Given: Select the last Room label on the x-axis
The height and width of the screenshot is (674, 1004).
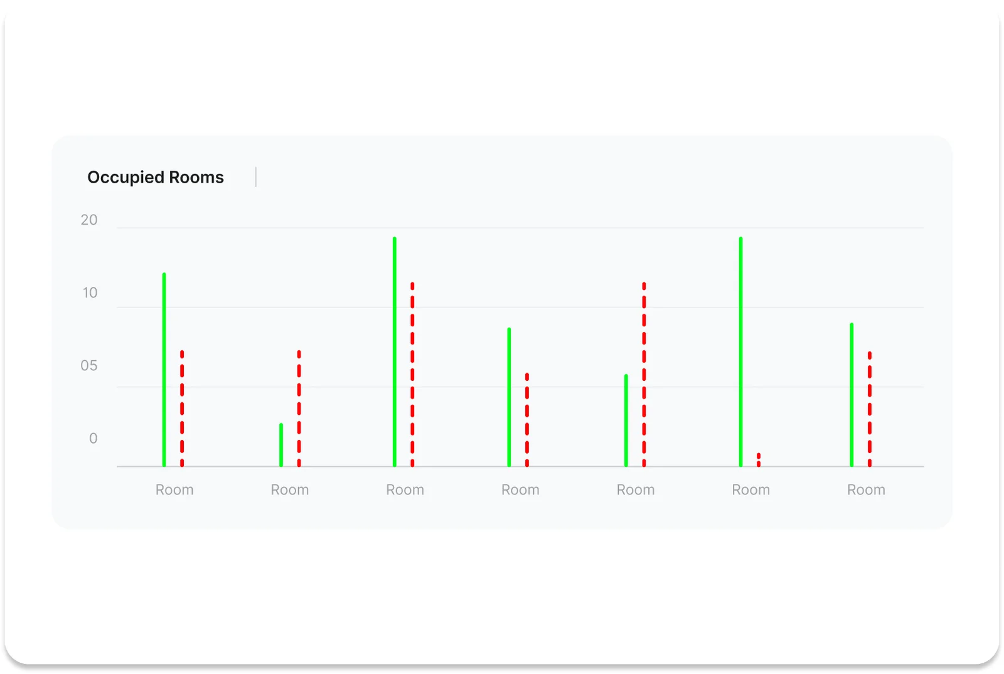Looking at the screenshot, I should click(866, 490).
